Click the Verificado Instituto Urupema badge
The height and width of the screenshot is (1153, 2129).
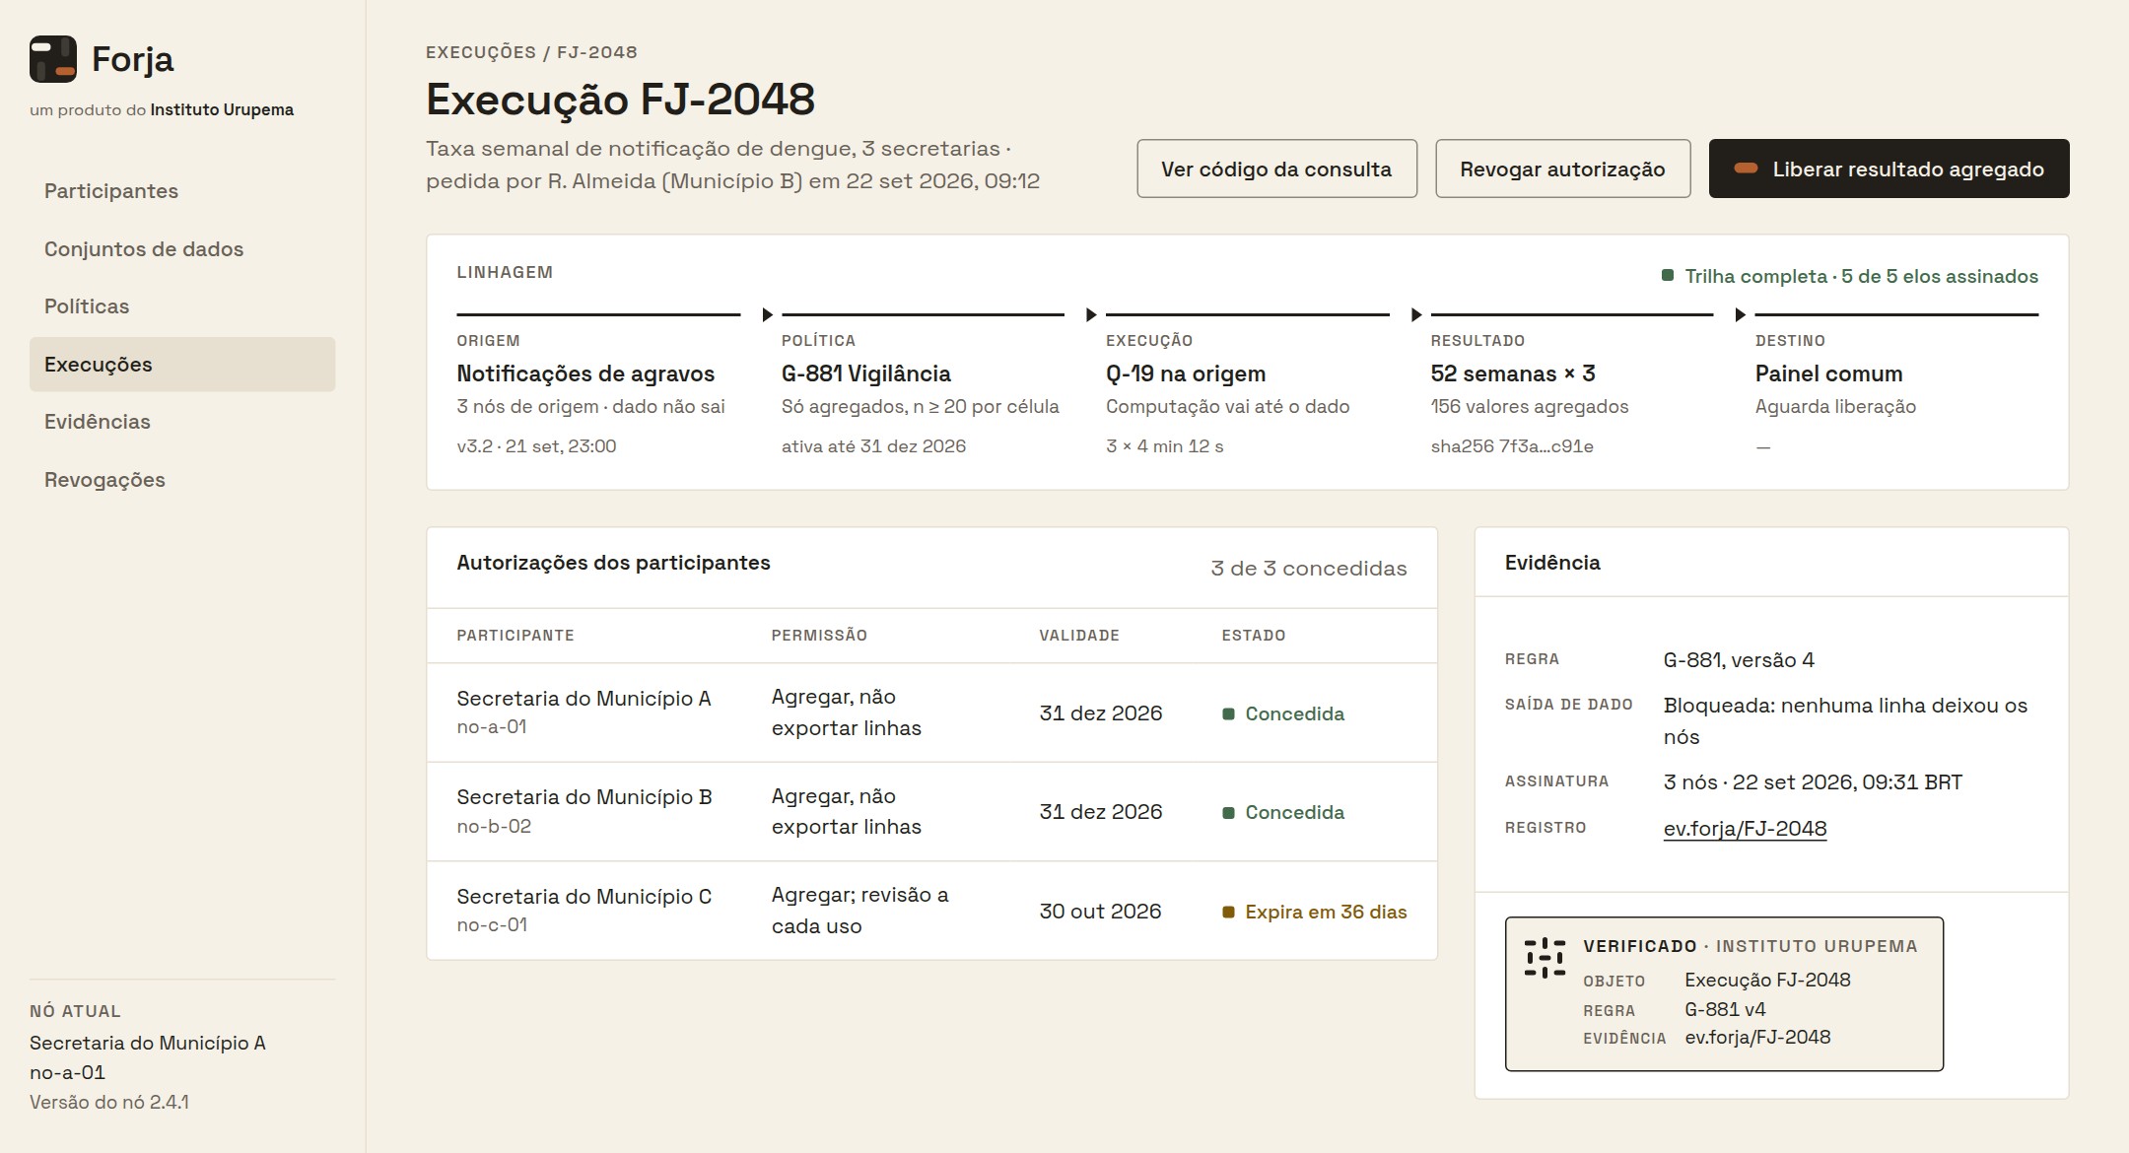[x=1724, y=993]
